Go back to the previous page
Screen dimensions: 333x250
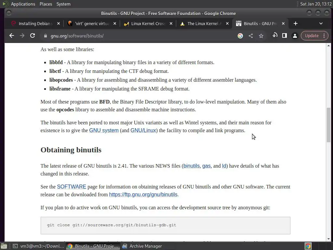click(12, 36)
